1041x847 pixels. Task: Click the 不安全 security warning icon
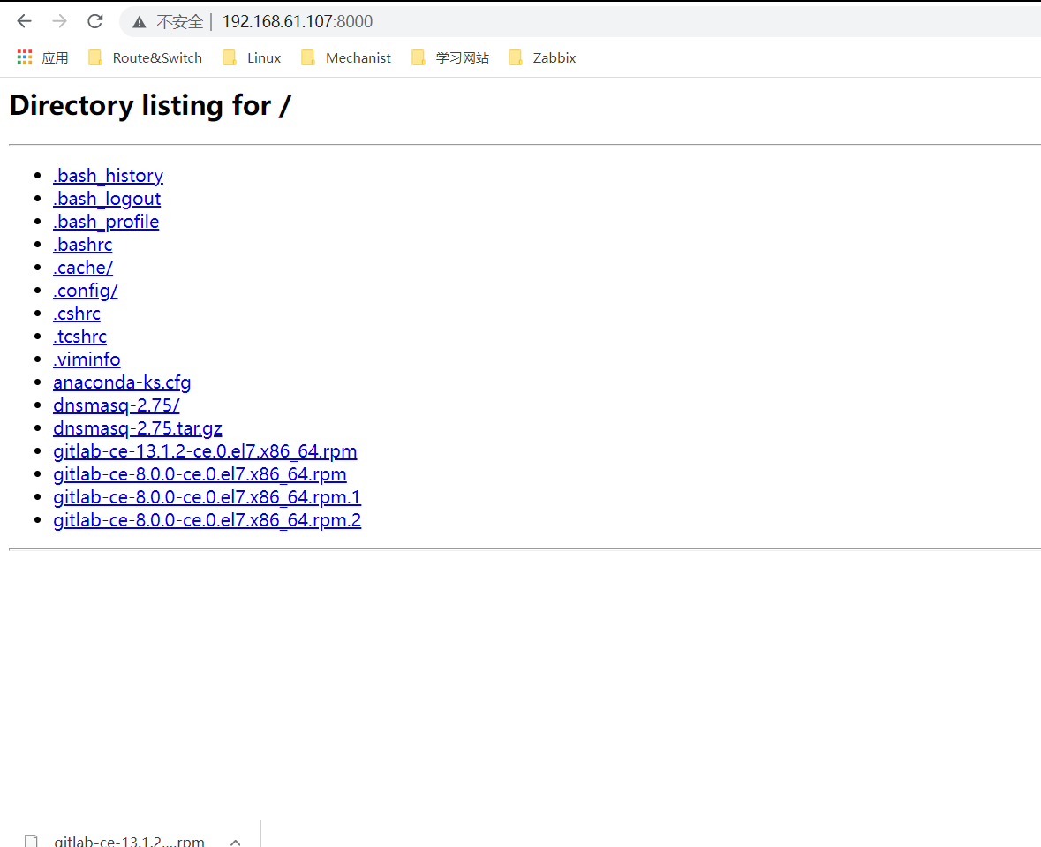(x=140, y=21)
